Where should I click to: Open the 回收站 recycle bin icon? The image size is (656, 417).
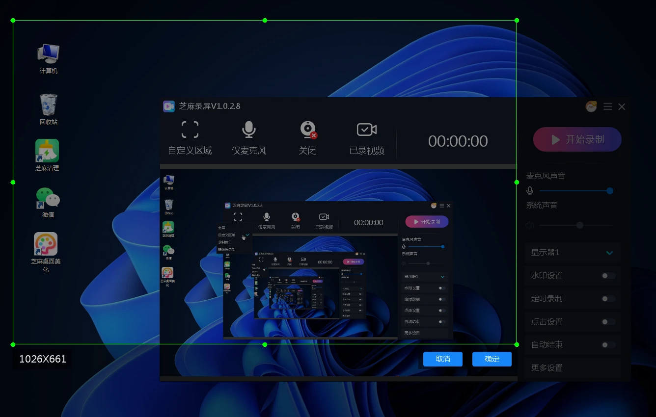48,109
